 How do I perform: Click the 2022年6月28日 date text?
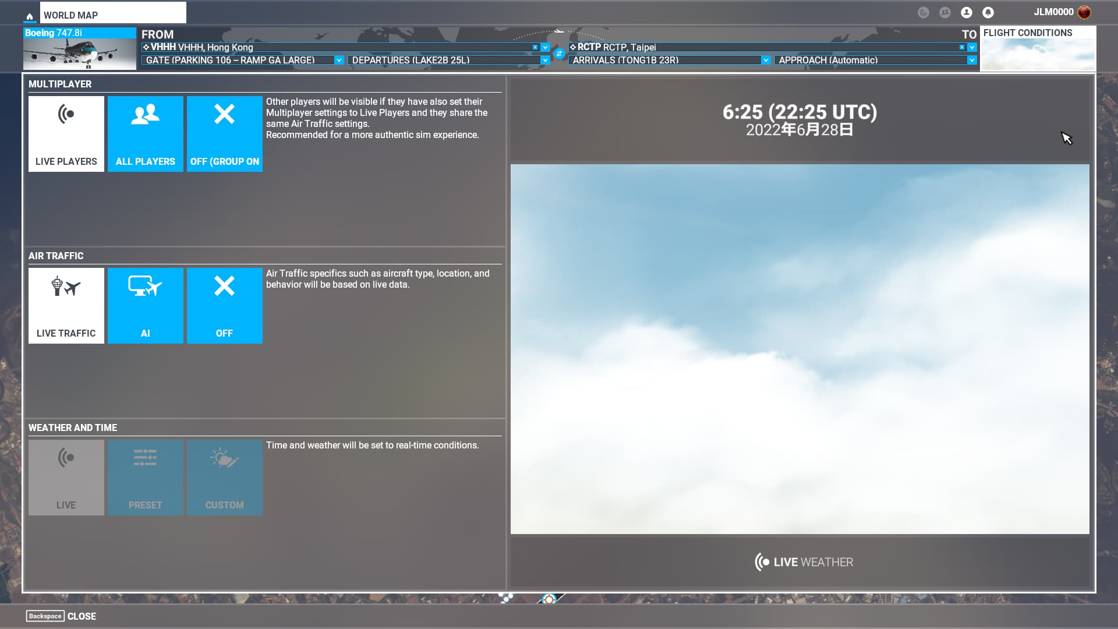click(x=799, y=130)
